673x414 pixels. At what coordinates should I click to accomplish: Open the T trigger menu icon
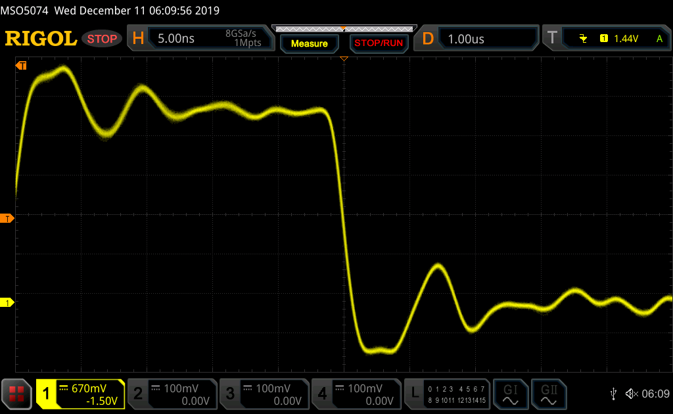pos(552,37)
